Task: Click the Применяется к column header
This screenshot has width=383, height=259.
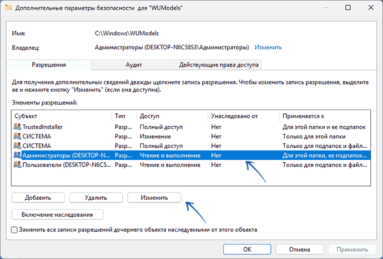Action: 322,117
